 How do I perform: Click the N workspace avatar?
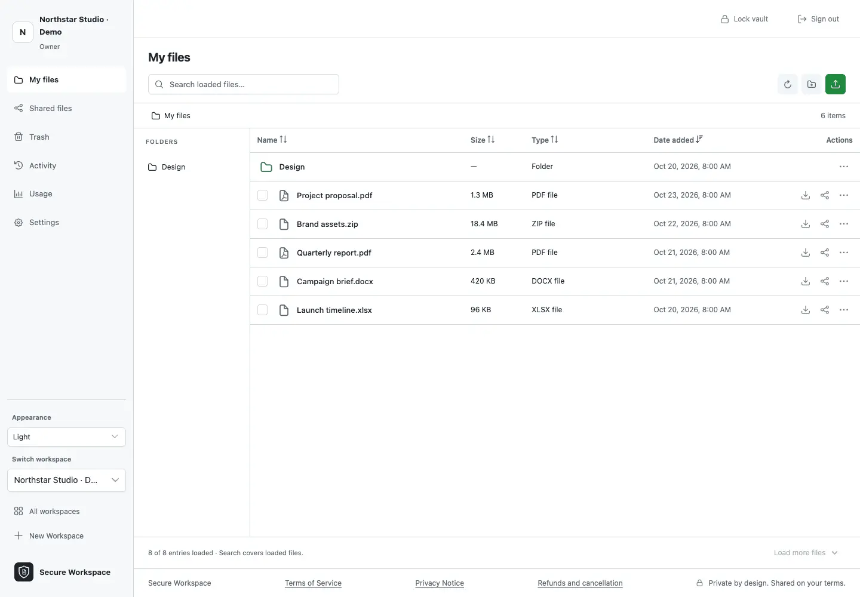coord(23,32)
